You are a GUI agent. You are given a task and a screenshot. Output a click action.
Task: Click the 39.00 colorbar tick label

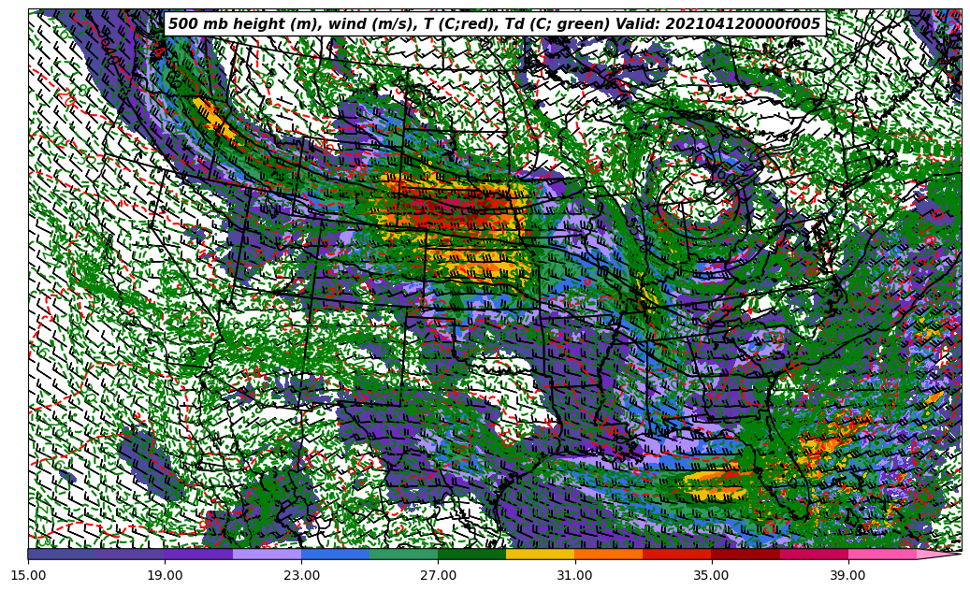coord(848,575)
